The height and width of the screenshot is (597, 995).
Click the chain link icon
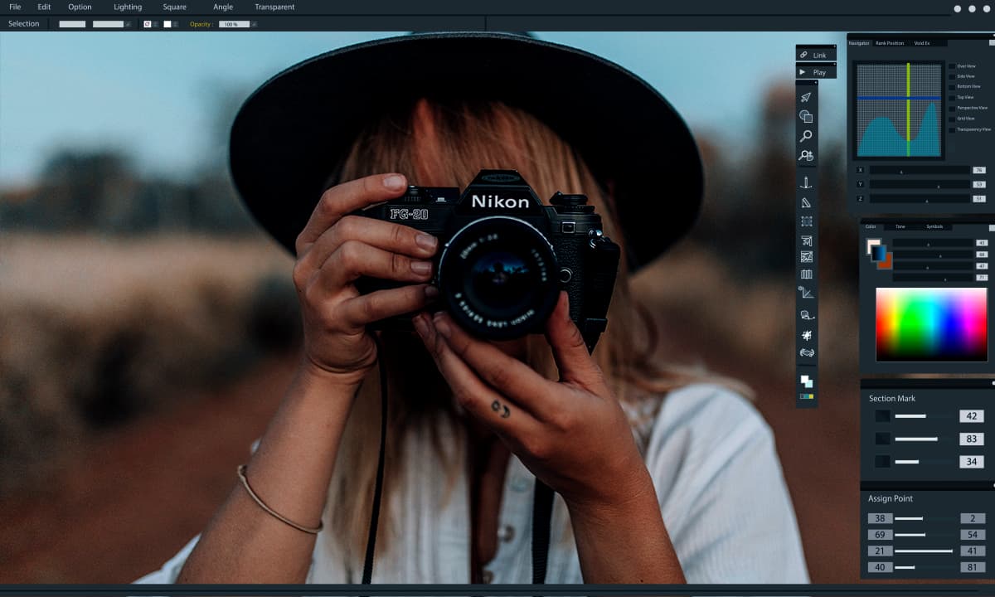coord(803,55)
